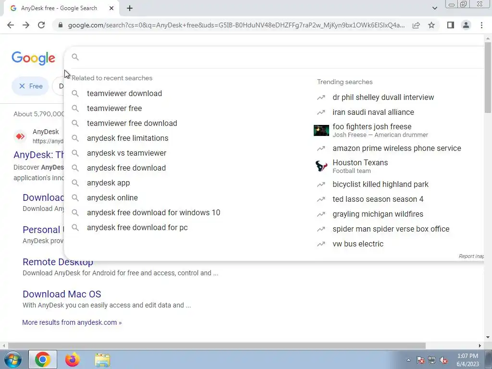The height and width of the screenshot is (369, 492).
Task: Open Chrome's three-dot menu
Action: click(481, 25)
